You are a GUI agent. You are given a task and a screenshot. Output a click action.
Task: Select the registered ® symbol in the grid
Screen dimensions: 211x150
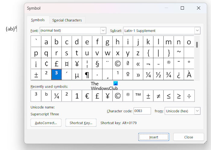[168, 64]
